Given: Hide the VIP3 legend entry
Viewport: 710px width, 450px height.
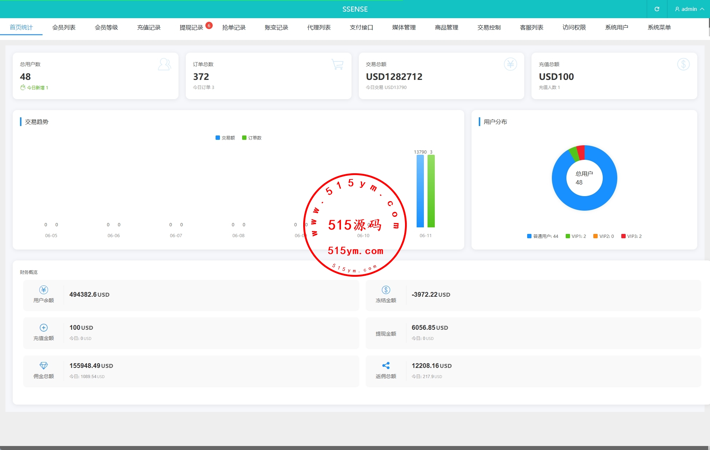Looking at the screenshot, I should [x=631, y=236].
